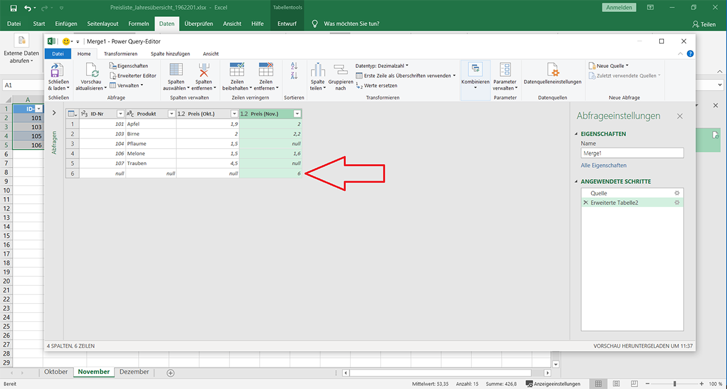Open Eigenschaften in the Abfrage group
This screenshot has height=389, width=727.
tap(128, 66)
